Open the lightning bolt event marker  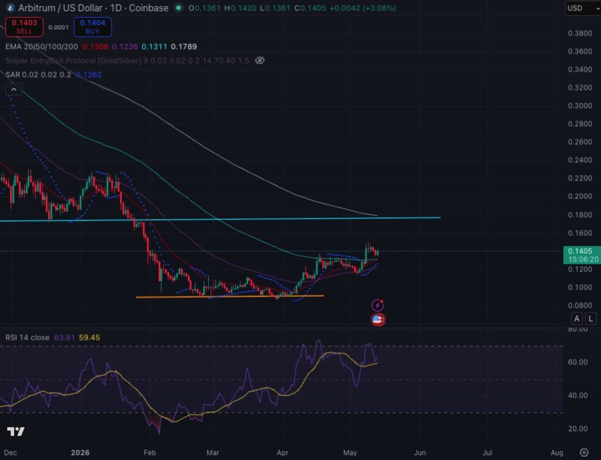click(377, 305)
